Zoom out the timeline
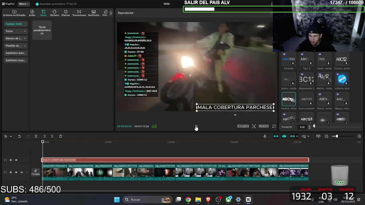Image resolution: width=365 pixels, height=205 pixels. tap(327, 136)
